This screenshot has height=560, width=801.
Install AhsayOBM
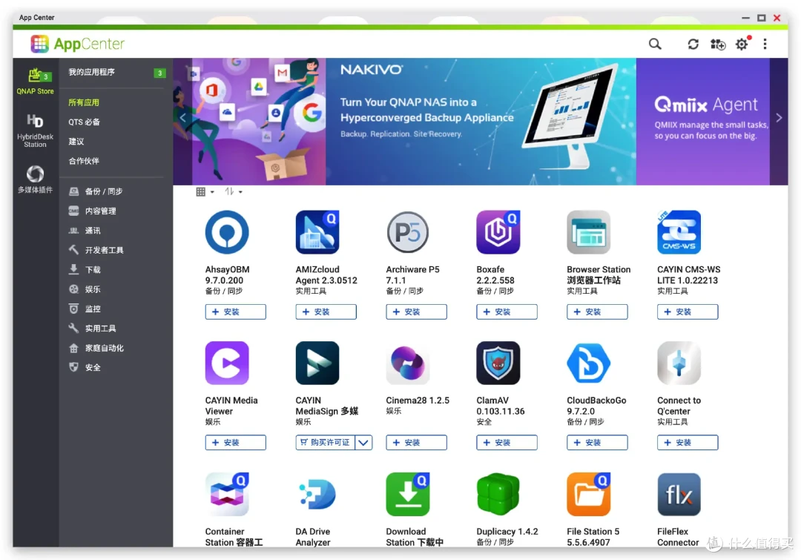236,312
